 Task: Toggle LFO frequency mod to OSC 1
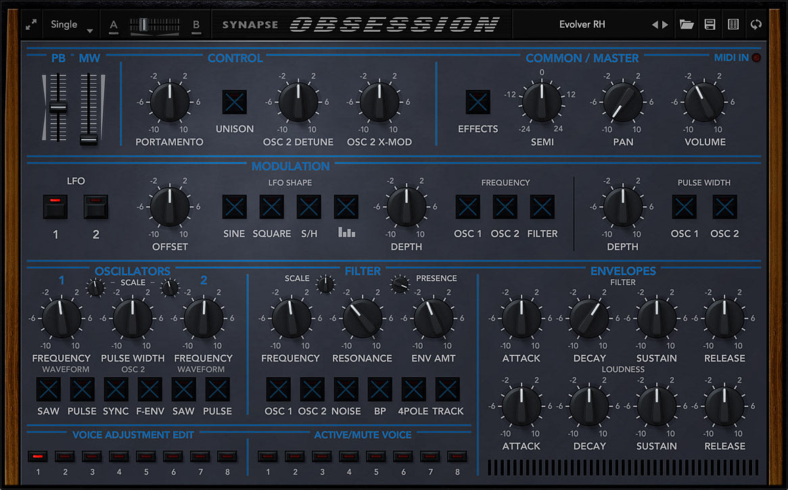468,207
